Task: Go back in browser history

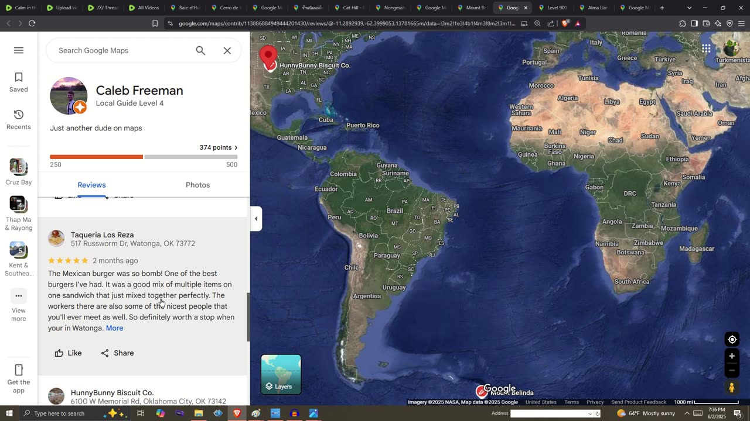Action: click(x=8, y=23)
